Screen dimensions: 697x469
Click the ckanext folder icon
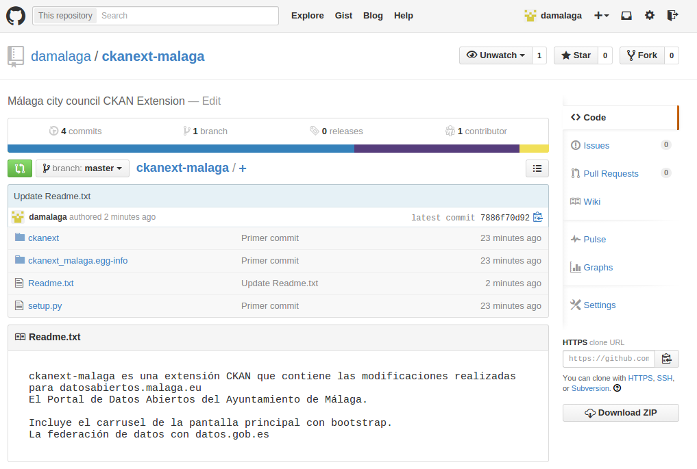(20, 237)
